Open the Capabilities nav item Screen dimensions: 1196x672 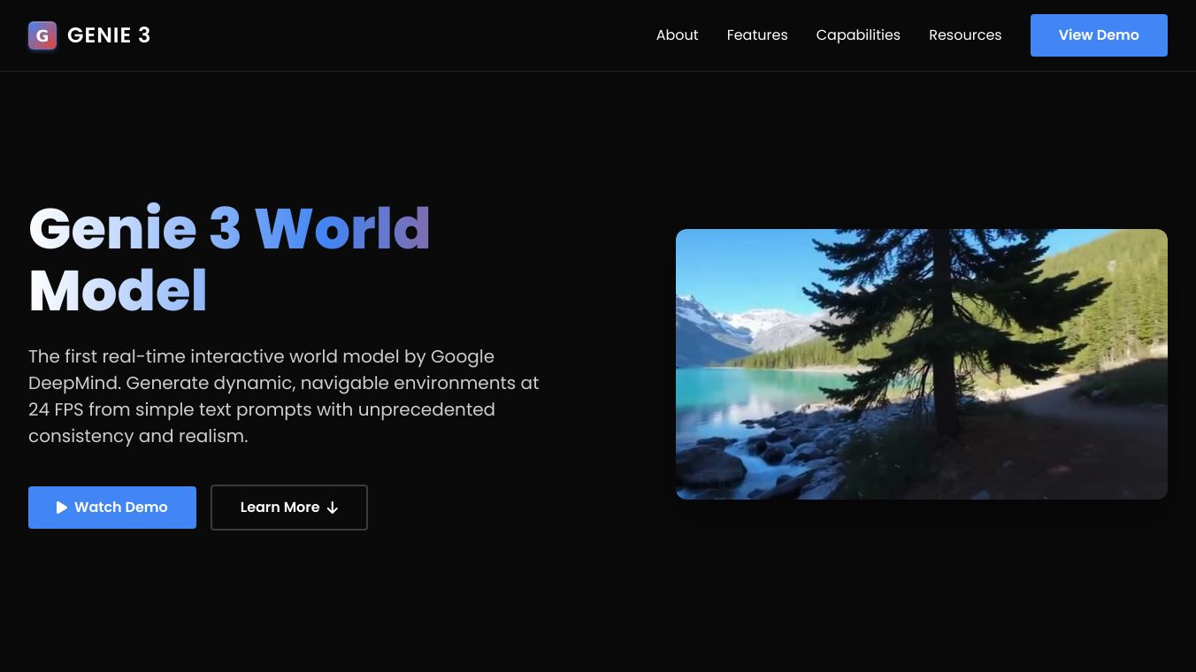pyautogui.click(x=858, y=35)
